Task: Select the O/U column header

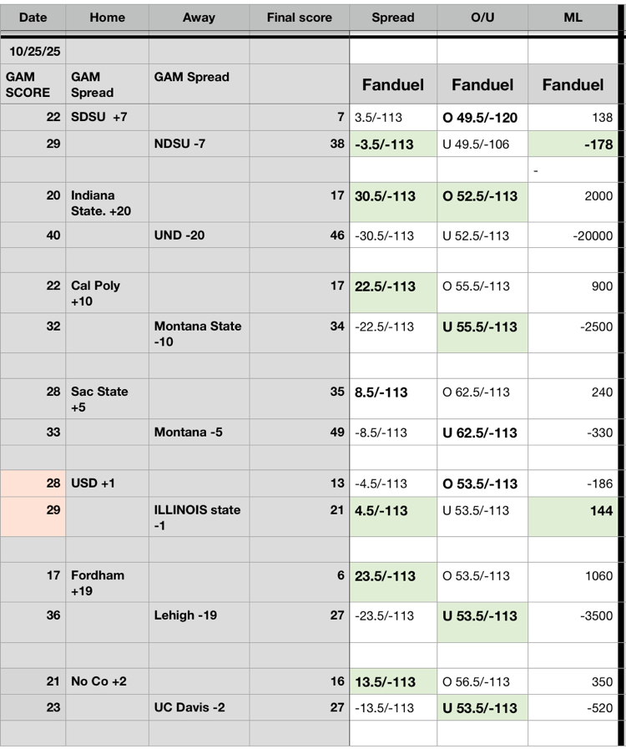Action: point(482,17)
